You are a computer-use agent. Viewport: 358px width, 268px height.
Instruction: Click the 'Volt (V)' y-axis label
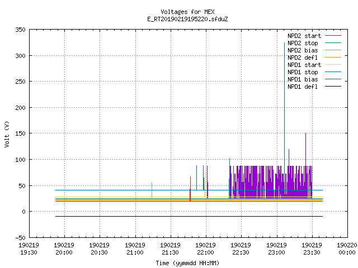7,134
